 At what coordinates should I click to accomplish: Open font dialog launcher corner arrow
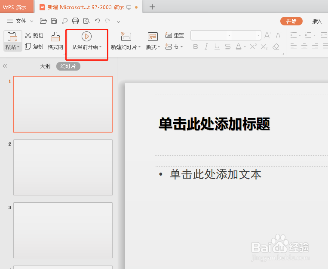282,54
